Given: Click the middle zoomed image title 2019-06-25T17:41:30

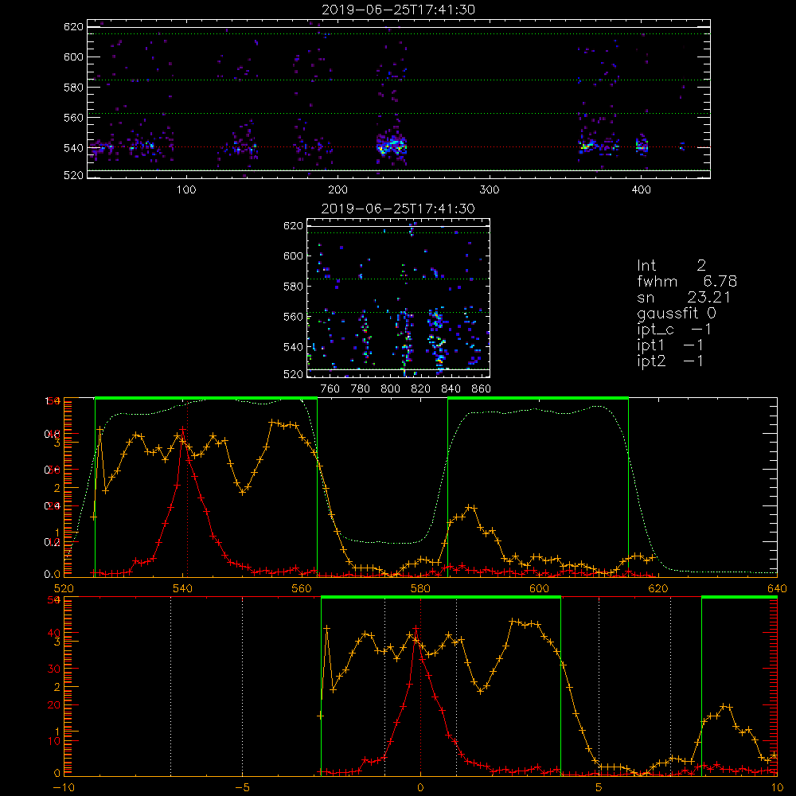Looking at the screenshot, I should click(398, 209).
